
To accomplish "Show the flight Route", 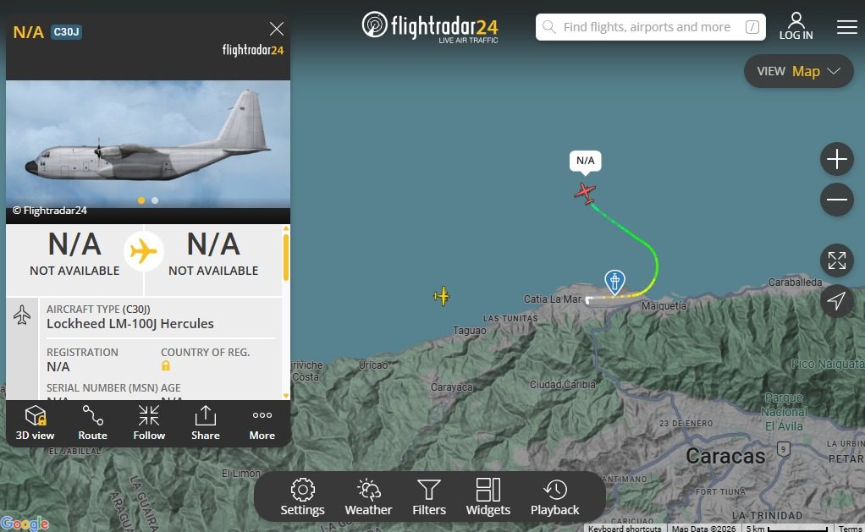I will click(93, 423).
